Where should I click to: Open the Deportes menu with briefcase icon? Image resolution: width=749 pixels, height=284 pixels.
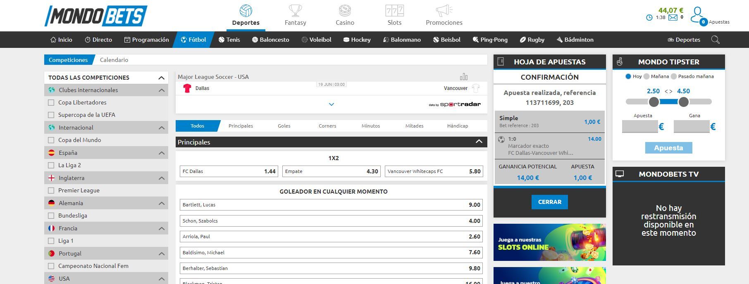pos(684,40)
